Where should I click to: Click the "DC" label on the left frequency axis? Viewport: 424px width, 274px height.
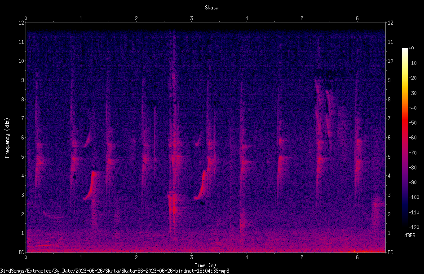click(x=22, y=252)
